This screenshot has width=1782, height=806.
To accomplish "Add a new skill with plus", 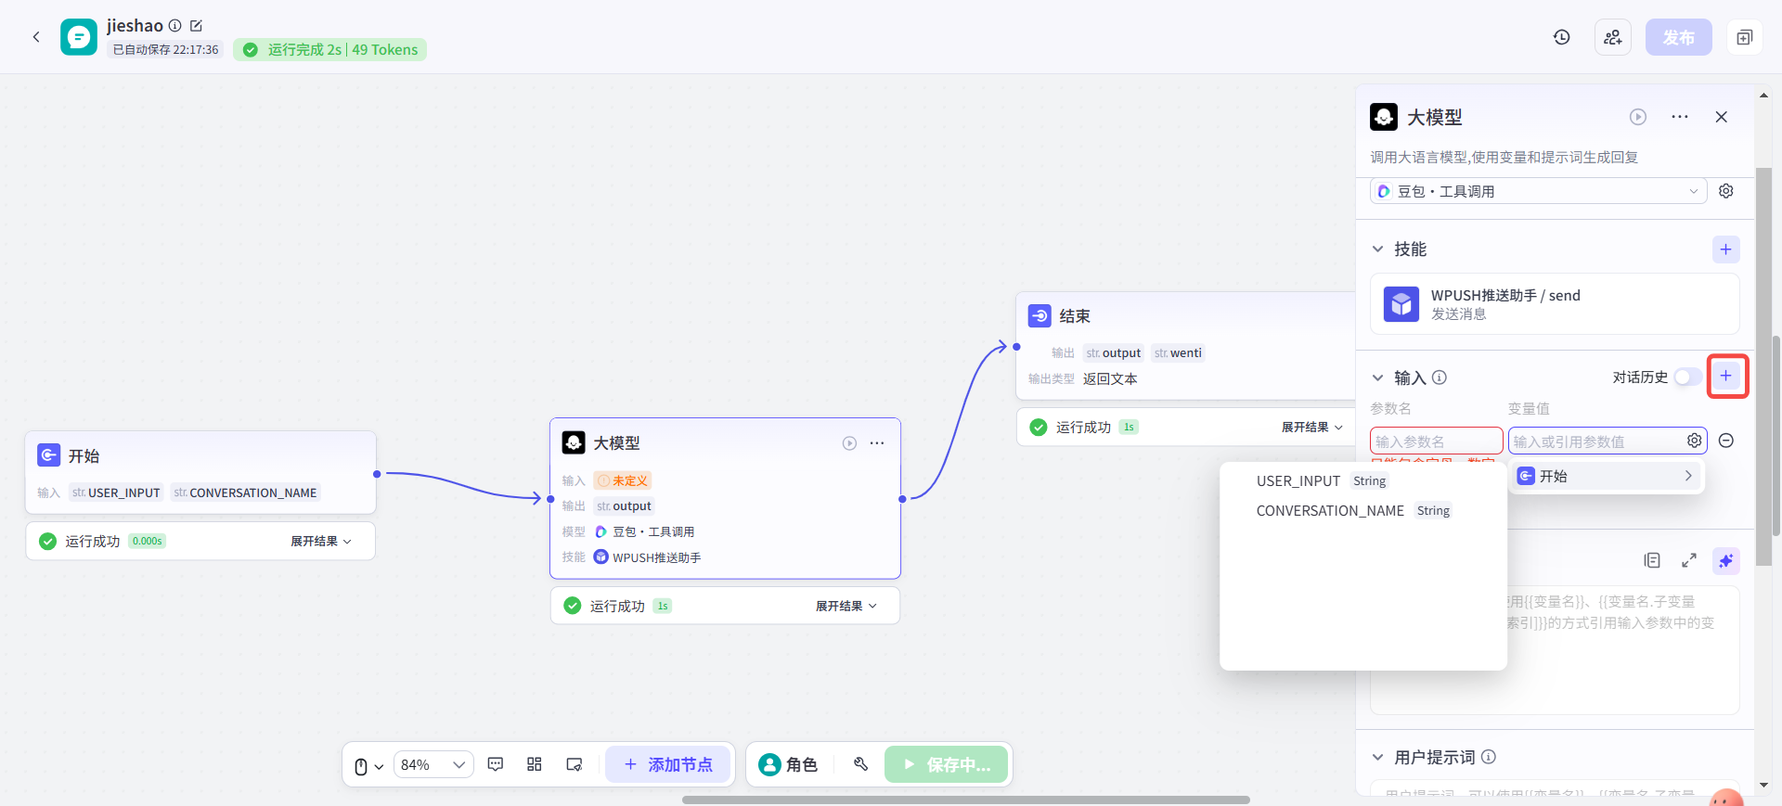I will [x=1725, y=249].
